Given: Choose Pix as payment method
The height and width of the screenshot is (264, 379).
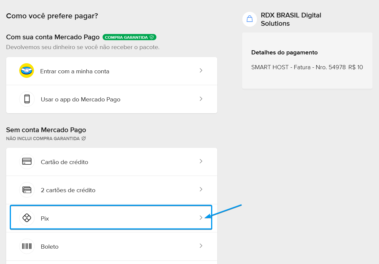Looking at the screenshot, I should coord(112,218).
